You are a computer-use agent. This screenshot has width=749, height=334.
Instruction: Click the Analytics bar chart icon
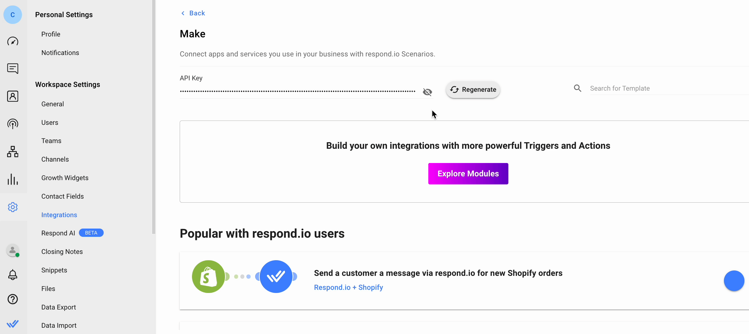[x=13, y=180]
